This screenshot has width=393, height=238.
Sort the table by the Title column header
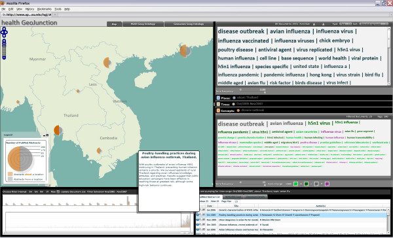coord(236,206)
